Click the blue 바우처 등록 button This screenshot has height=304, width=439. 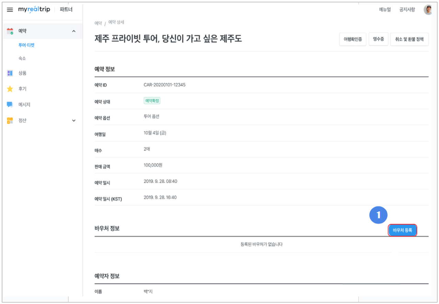click(x=402, y=230)
